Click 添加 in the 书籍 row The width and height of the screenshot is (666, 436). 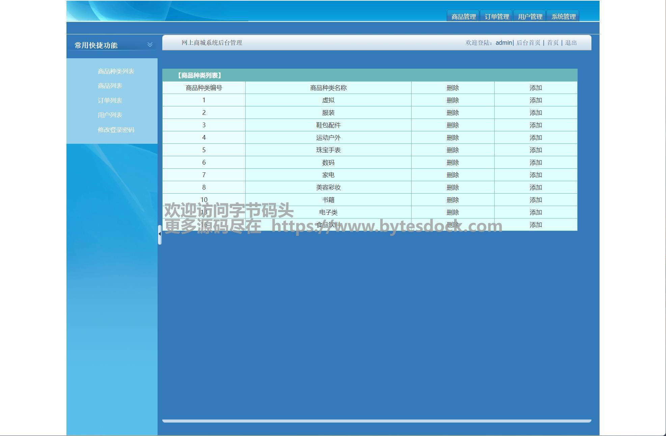coord(535,200)
